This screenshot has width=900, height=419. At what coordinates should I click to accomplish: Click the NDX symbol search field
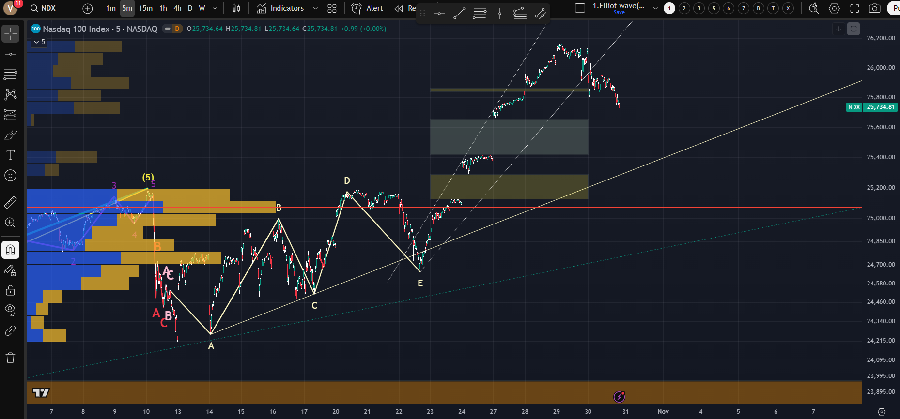[x=44, y=8]
